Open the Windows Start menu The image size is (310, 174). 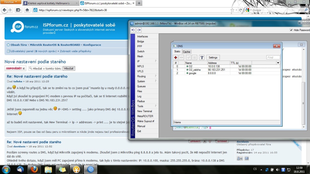coord(6,170)
